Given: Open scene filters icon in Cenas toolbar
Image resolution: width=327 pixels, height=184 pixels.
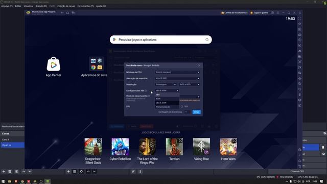Looking at the screenshot, I should [17, 172].
